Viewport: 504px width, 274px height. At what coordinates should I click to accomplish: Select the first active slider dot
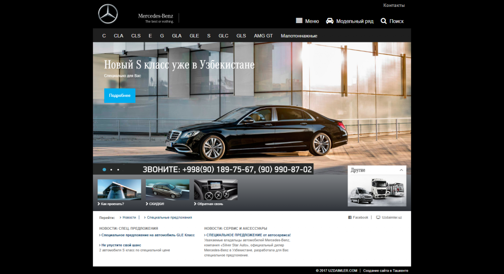(x=104, y=169)
